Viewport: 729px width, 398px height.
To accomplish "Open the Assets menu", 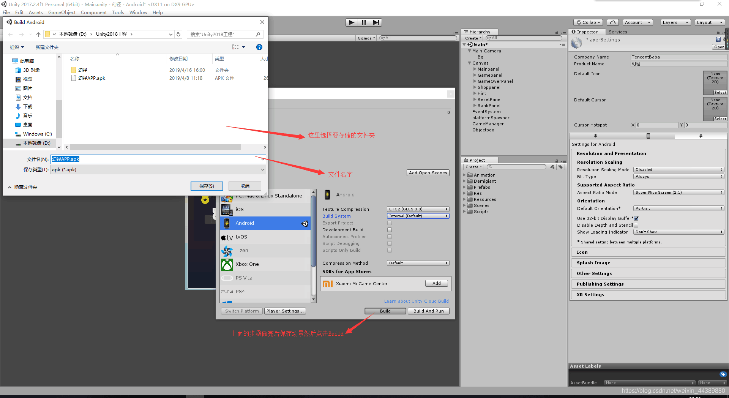I will click(36, 13).
